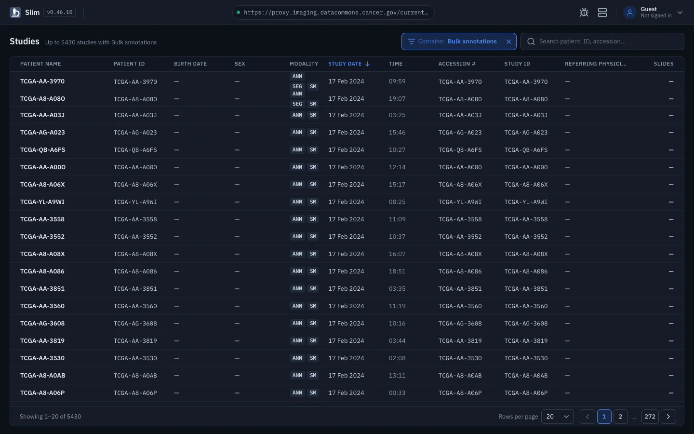The height and width of the screenshot is (434, 694).
Task: Go to the next page
Action: coord(668,417)
